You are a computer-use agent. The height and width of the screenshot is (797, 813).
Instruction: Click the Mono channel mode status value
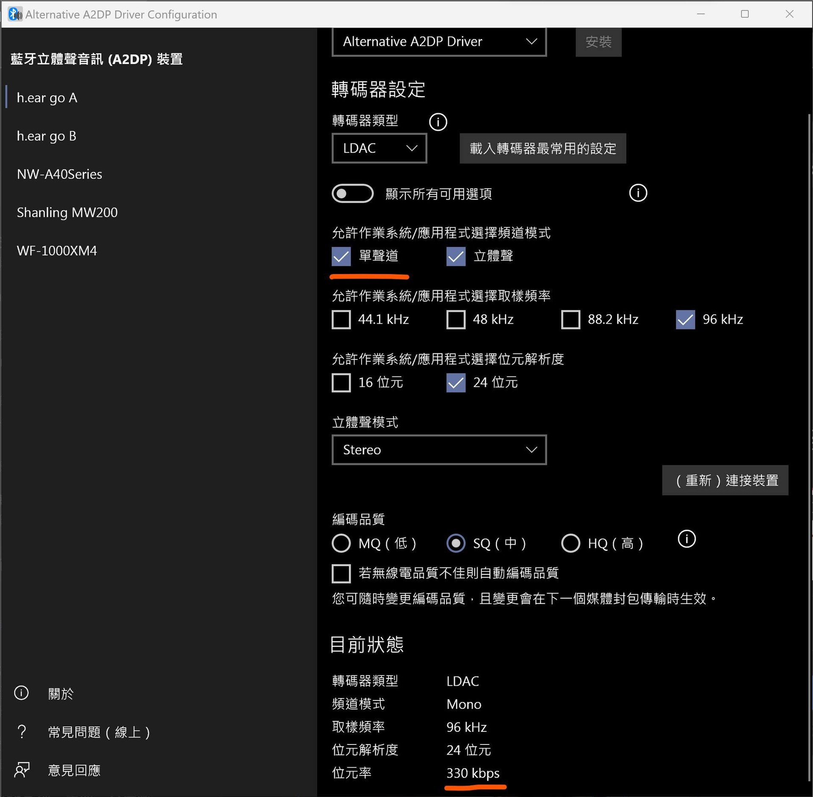point(464,704)
